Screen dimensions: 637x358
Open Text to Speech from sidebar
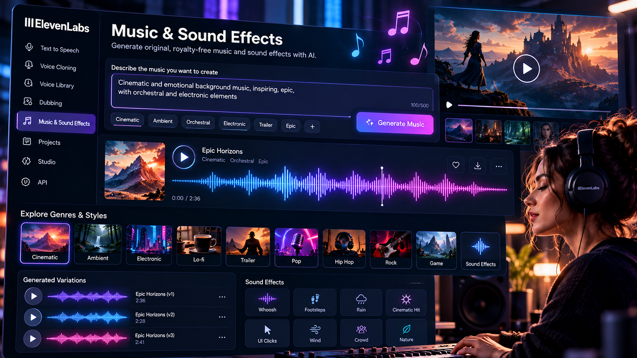tap(60, 49)
